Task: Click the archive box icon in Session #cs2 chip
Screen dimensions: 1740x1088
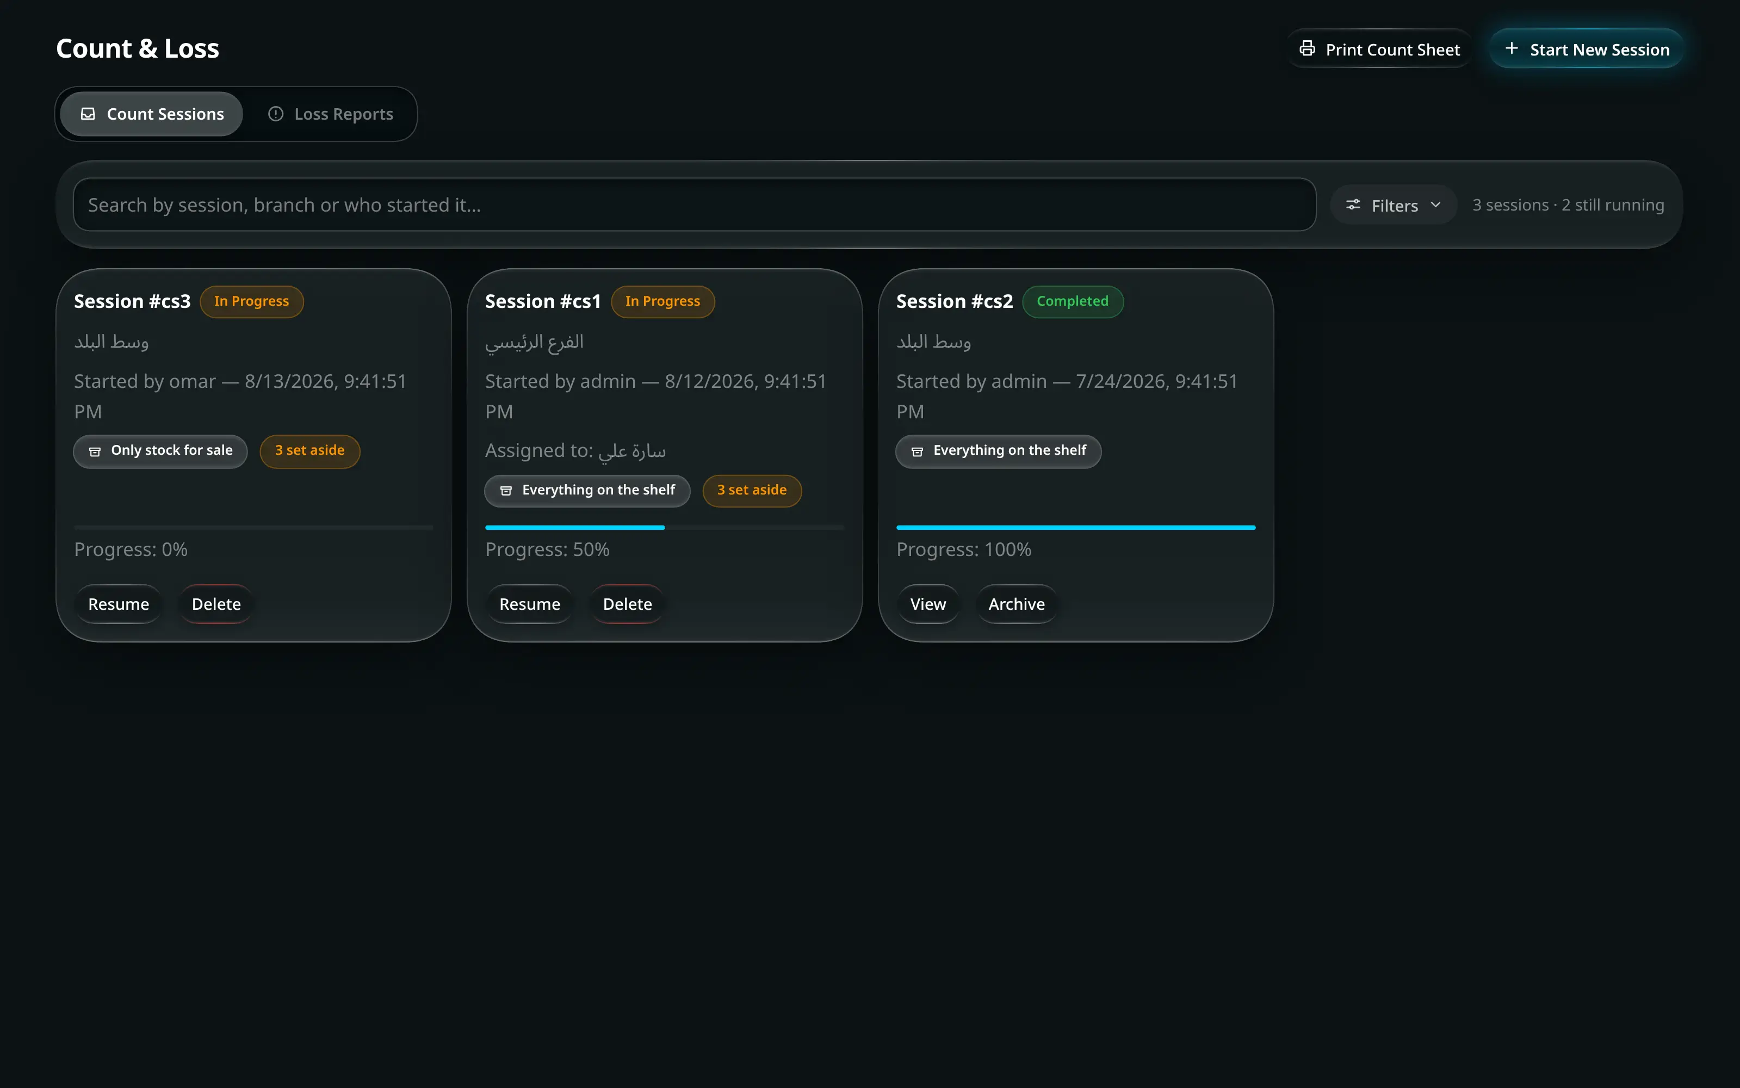Action: tap(917, 451)
